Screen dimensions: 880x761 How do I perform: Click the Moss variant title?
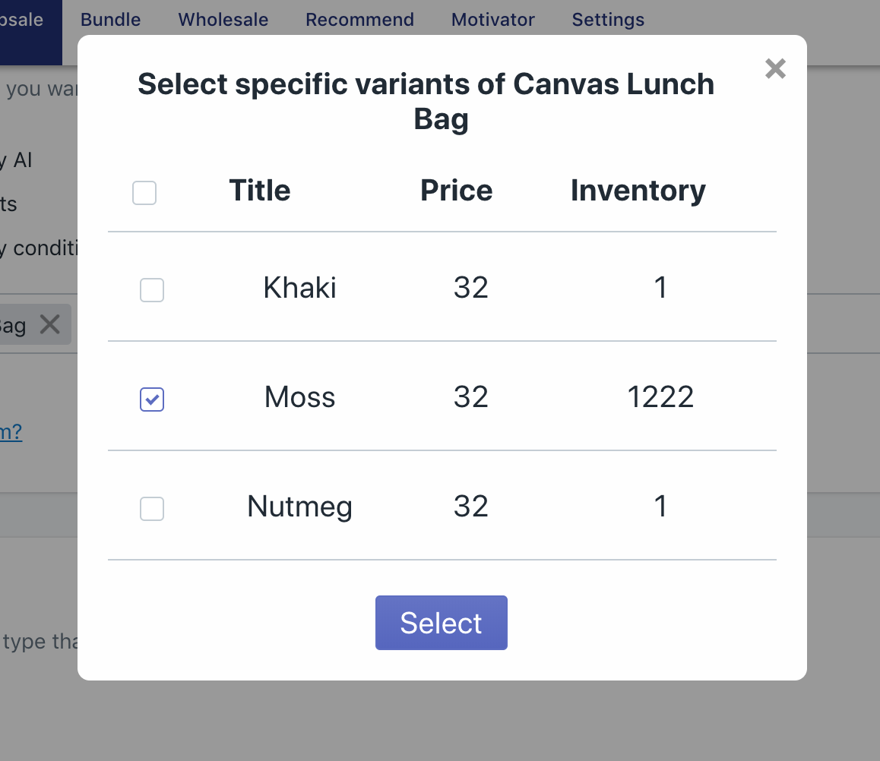299,397
